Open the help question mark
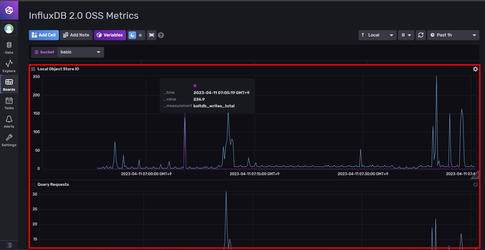The width and height of the screenshot is (485, 250). 161,35
